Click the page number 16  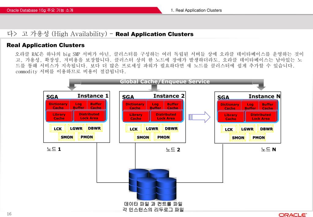[x=9, y=214]
